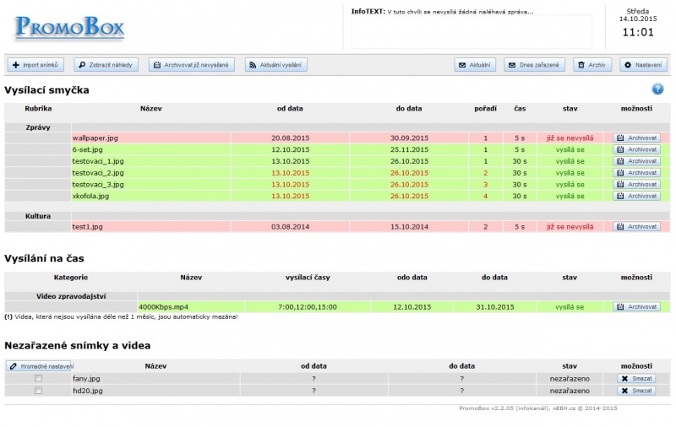Click pencil icon on Hromadné nastavení
Image resolution: width=676 pixels, height=427 pixels.
[x=14, y=366]
